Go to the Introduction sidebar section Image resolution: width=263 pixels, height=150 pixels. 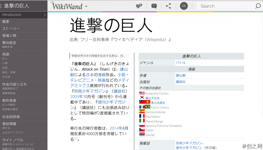pyautogui.click(x=24, y=15)
